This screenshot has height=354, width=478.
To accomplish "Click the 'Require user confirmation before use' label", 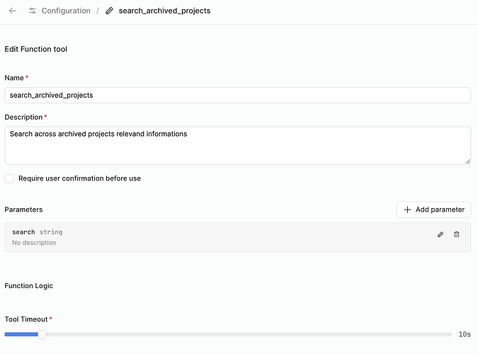I will 79,178.
